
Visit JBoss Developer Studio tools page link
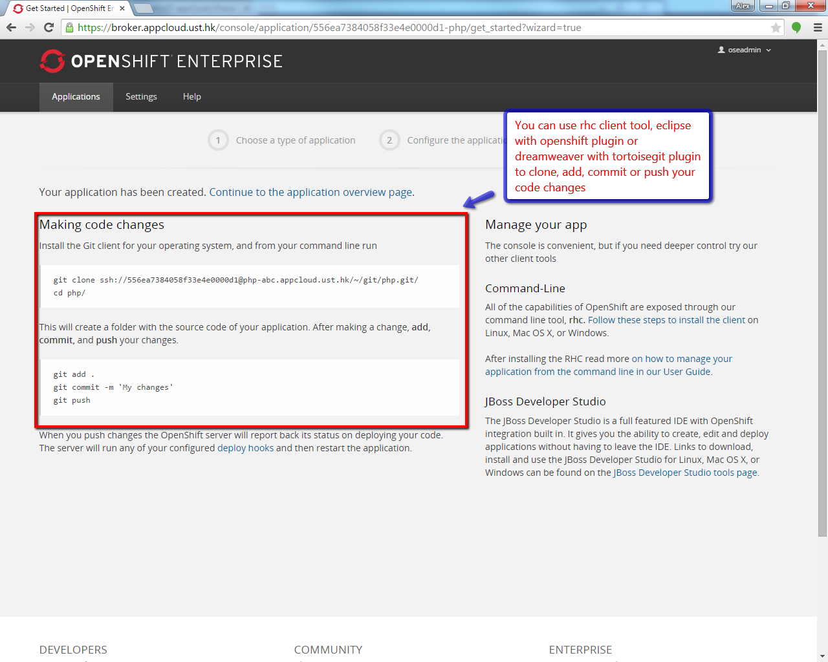684,473
